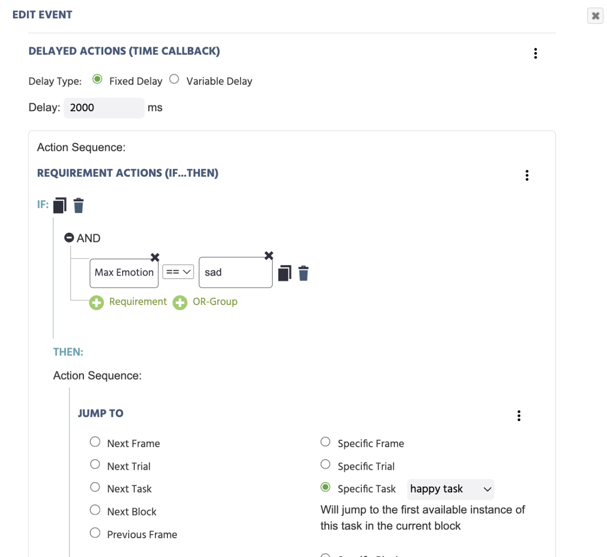The height and width of the screenshot is (557, 607).
Task: Open the == comparison operator dropdown
Action: coord(178,272)
